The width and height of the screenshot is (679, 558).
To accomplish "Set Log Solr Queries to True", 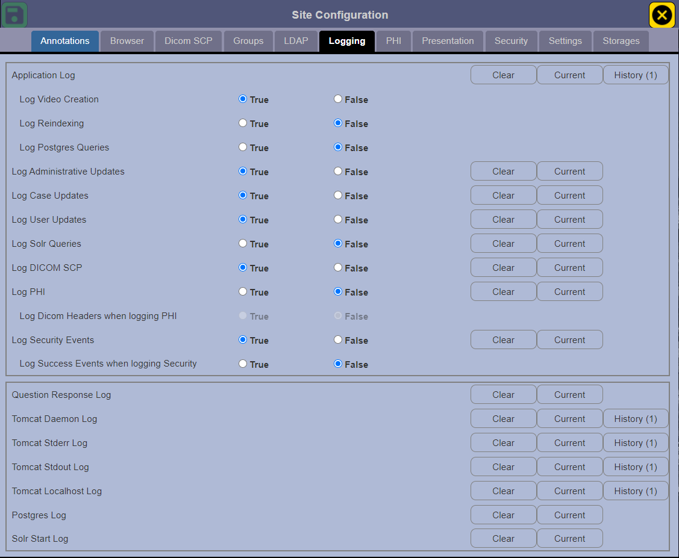I will [242, 244].
